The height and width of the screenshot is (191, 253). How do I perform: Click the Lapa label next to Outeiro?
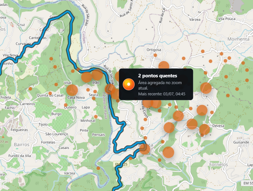[x=86, y=107]
